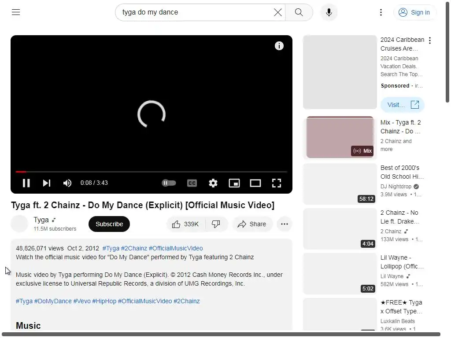Toggle closed captions
This screenshot has height=338, width=451.
click(192, 183)
